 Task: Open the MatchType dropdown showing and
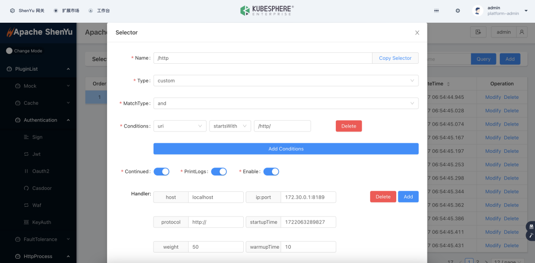pyautogui.click(x=286, y=103)
